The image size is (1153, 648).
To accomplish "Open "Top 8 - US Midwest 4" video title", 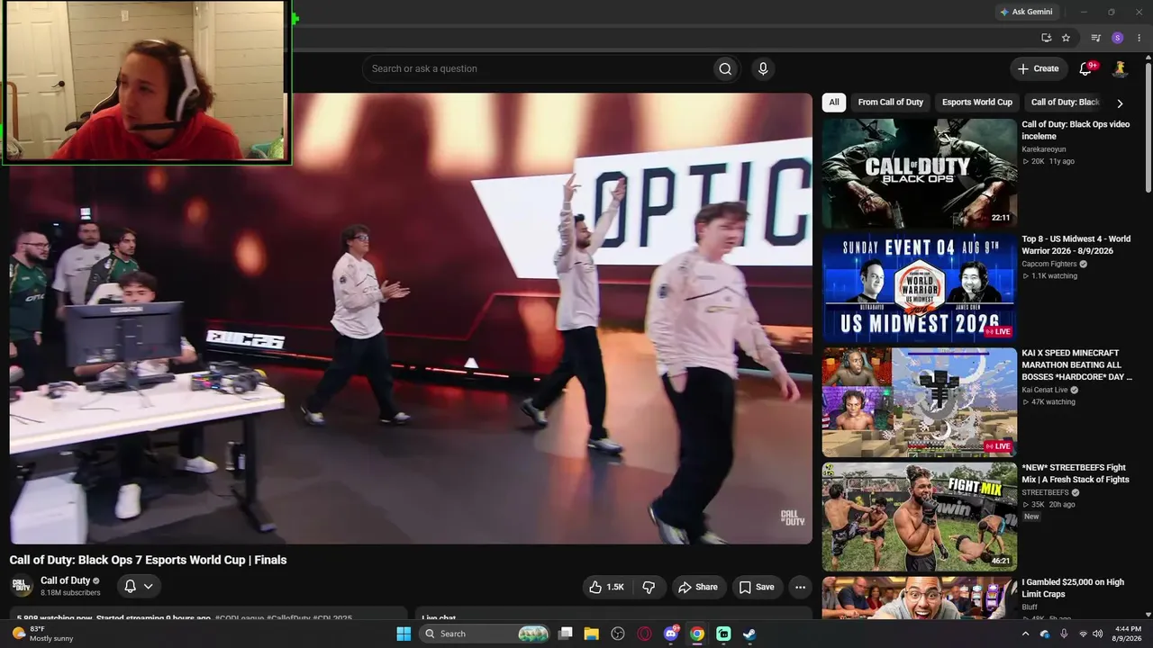I will 1076,245.
